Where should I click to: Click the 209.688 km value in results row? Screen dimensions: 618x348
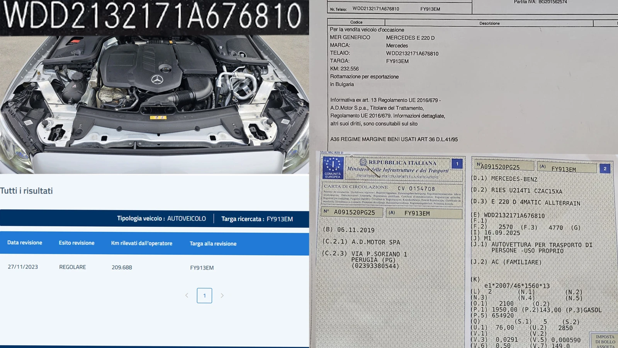pyautogui.click(x=122, y=267)
